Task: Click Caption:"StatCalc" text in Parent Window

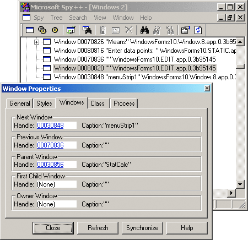Action: 106,165
